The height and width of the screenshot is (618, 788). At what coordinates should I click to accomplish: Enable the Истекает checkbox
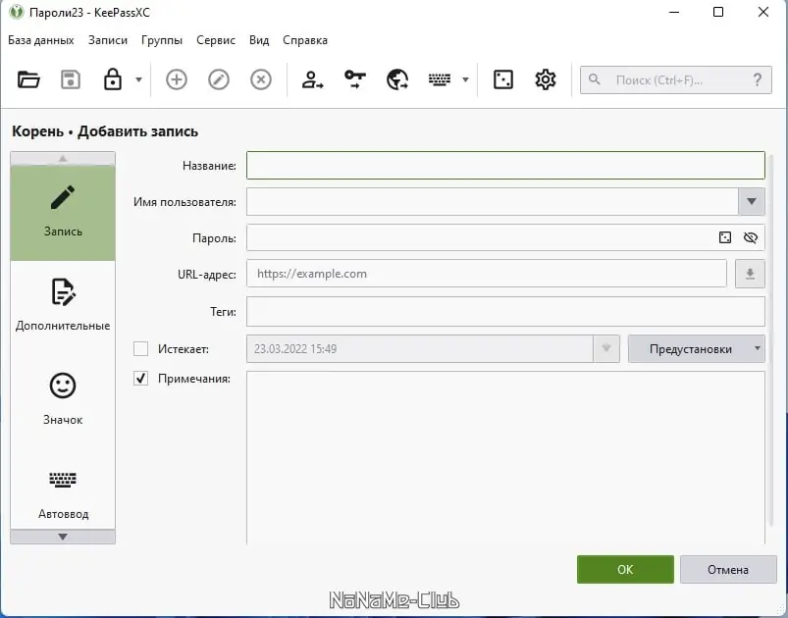click(140, 348)
